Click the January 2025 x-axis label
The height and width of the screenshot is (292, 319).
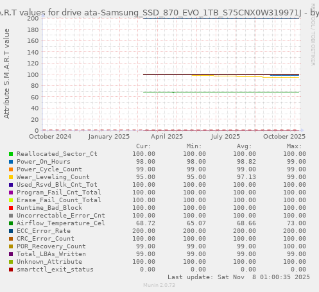(x=109, y=137)
